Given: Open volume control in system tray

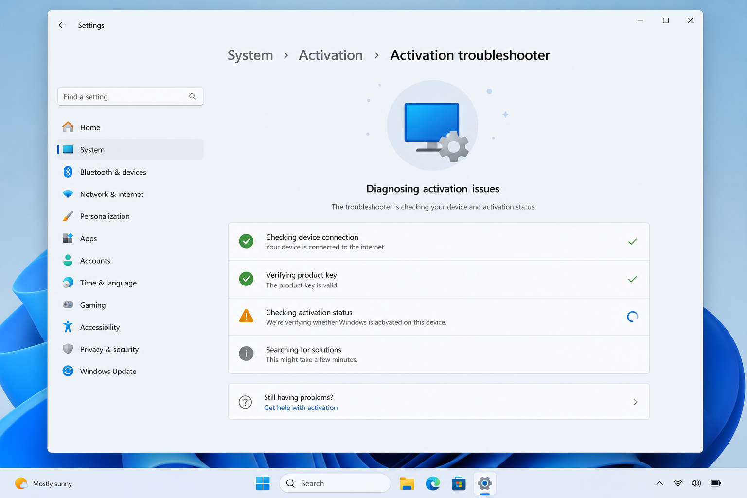Looking at the screenshot, I should click(696, 483).
